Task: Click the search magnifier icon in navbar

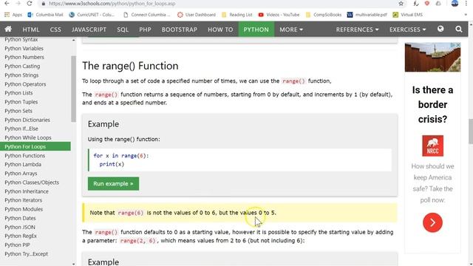Action: coord(459,30)
